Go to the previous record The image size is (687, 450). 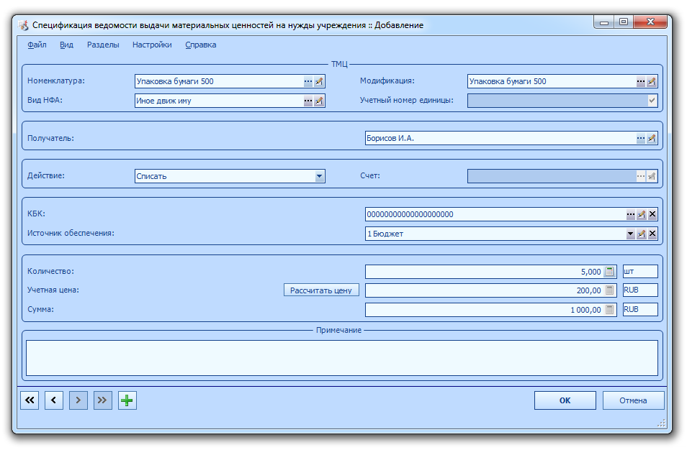[x=54, y=400]
